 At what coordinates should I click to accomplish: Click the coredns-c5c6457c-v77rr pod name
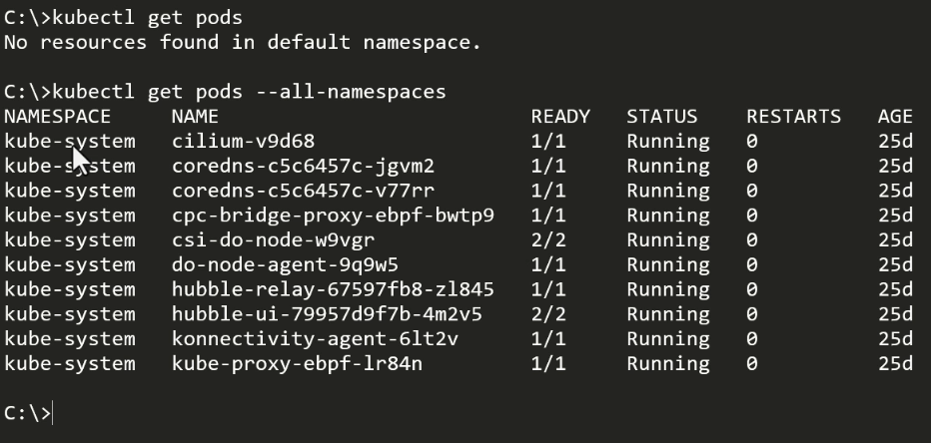(303, 191)
